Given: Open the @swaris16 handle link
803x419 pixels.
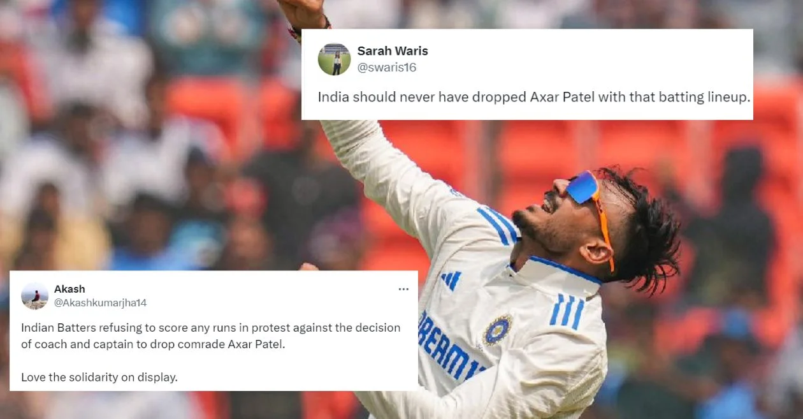Looking at the screenshot, I should click(387, 67).
